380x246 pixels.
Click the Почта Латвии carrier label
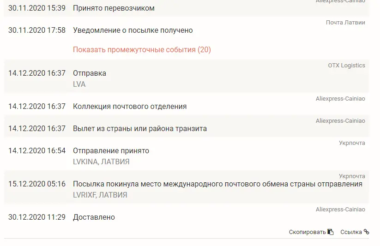point(345,23)
